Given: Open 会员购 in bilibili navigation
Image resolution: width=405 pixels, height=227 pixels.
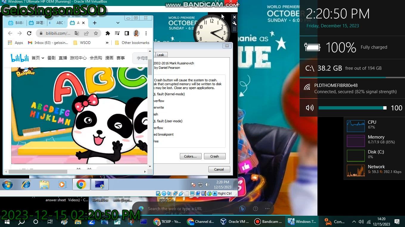Looking at the screenshot, I should pos(96,58).
